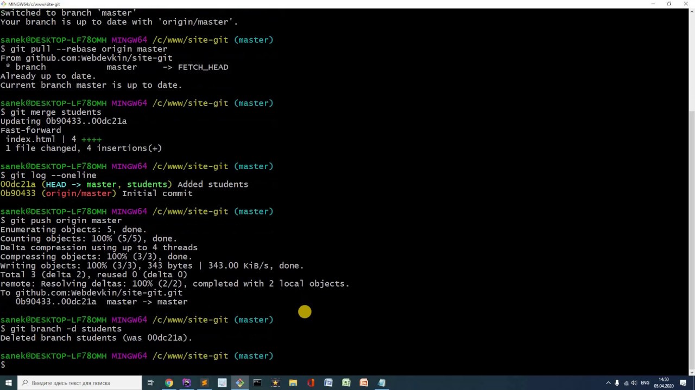The height and width of the screenshot is (390, 695).
Task: Click 'Updating 0b90433..00dc21a' output line
Action: (x=64, y=121)
